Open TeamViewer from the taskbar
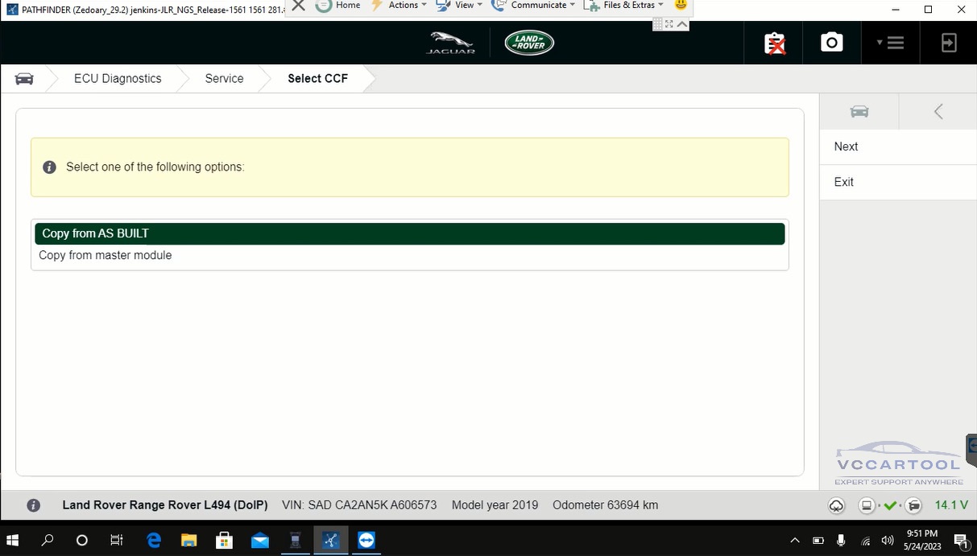The image size is (977, 556). [x=366, y=540]
